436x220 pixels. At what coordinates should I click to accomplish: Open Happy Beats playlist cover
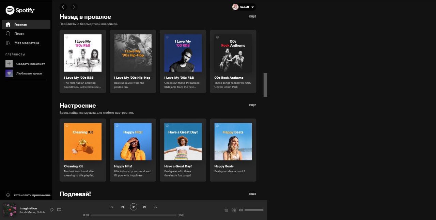pos(233,142)
